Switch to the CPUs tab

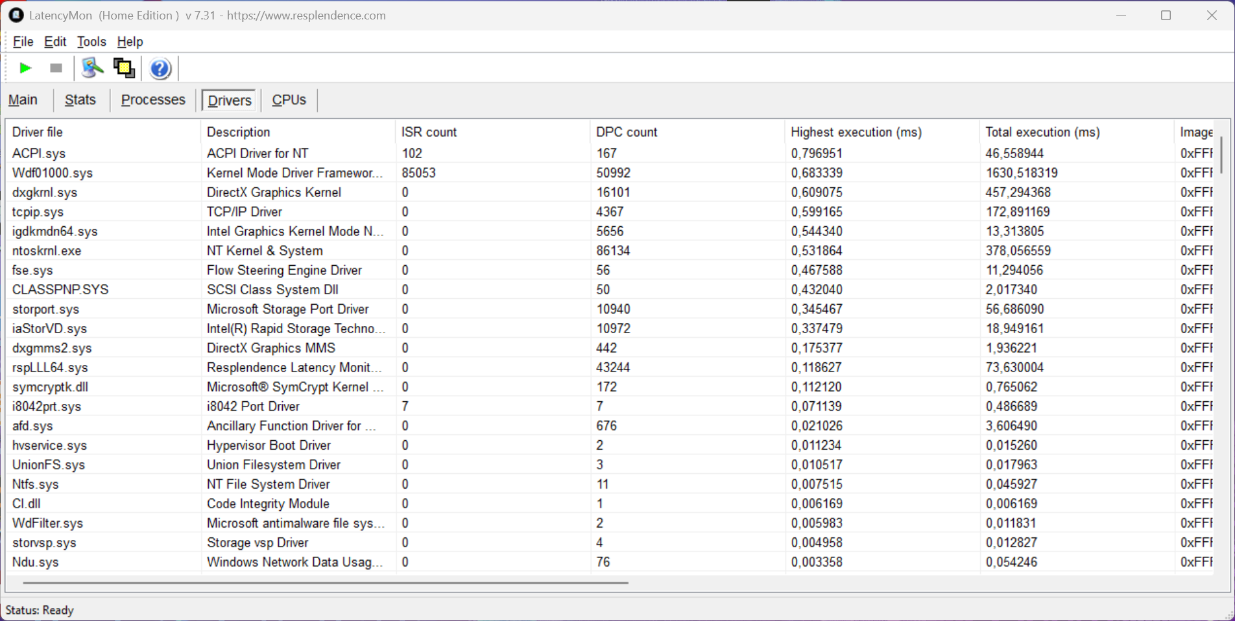(289, 100)
